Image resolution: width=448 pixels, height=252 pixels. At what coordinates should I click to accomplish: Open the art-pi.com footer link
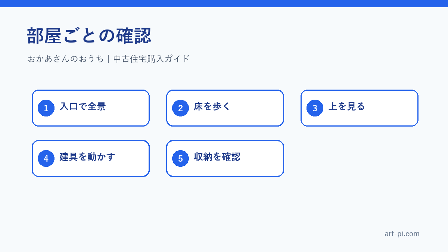tap(402, 234)
